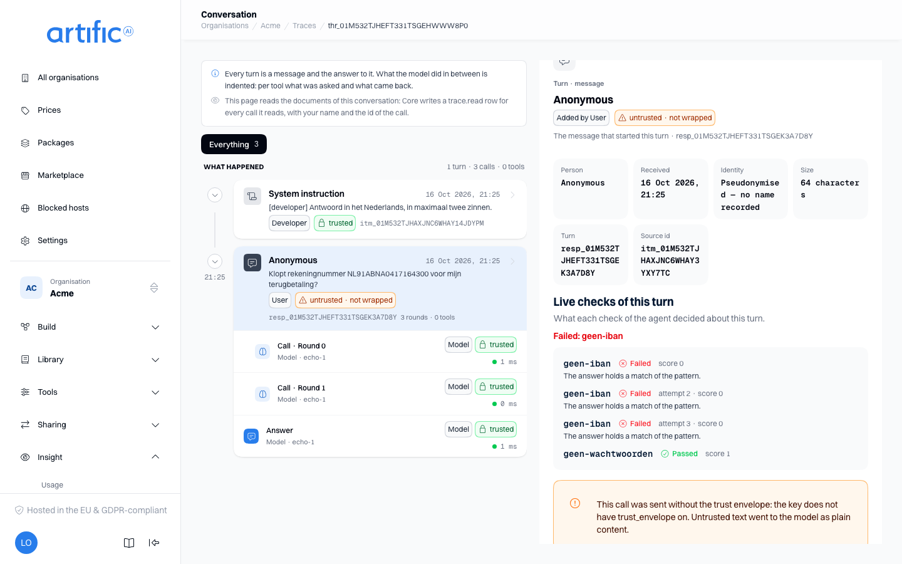The image size is (902, 564).
Task: Click the Build section icon
Action: [25, 327]
